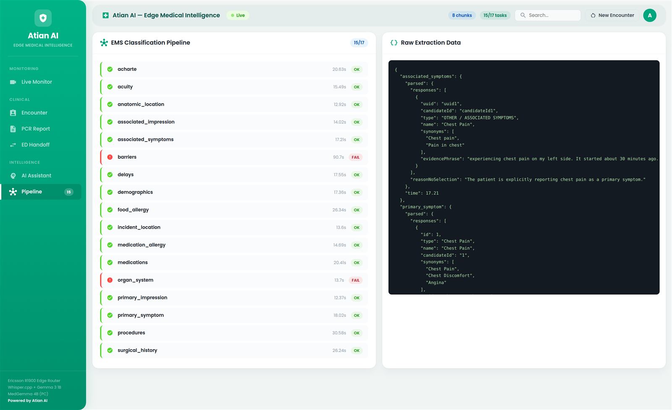Focus the Search input field

point(548,15)
